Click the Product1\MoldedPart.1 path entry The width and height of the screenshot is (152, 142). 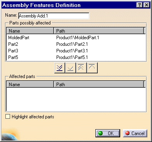[x=78, y=38]
